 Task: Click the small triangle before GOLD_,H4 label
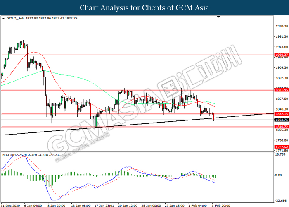4,19
